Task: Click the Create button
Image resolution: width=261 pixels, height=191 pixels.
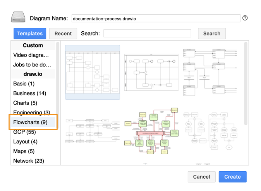Action: [232, 177]
